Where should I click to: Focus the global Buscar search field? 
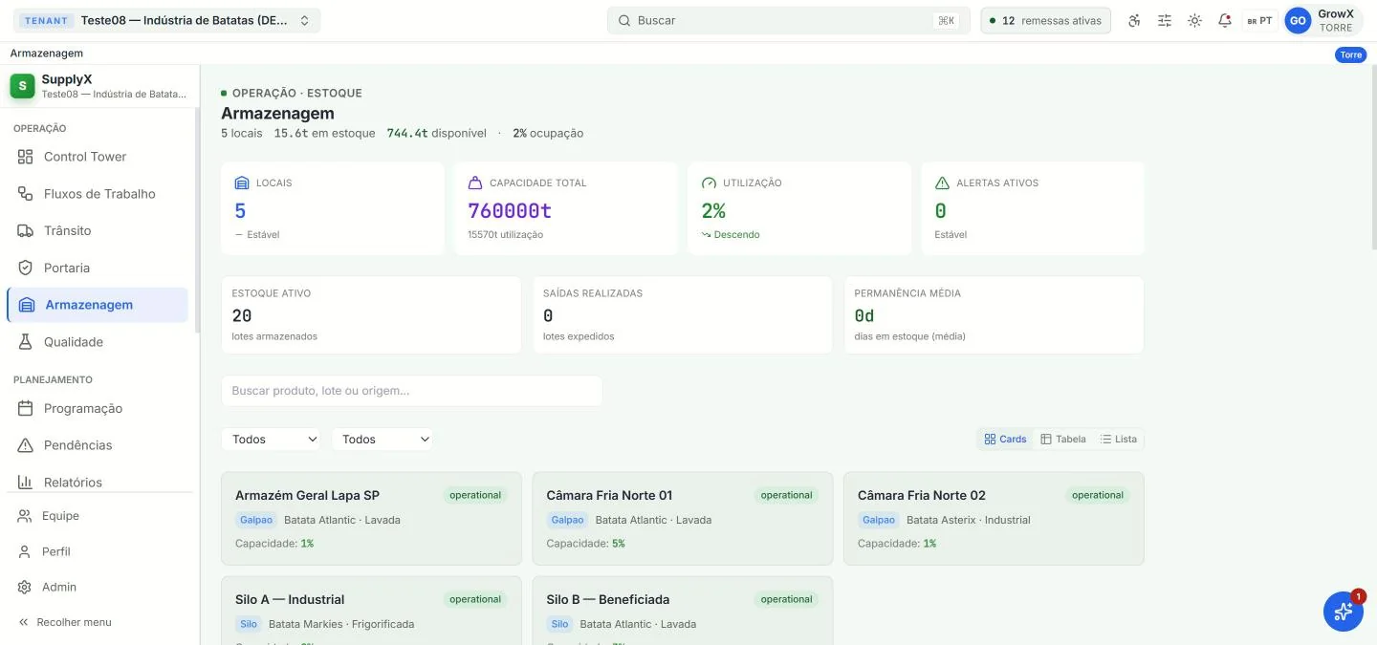pyautogui.click(x=788, y=20)
